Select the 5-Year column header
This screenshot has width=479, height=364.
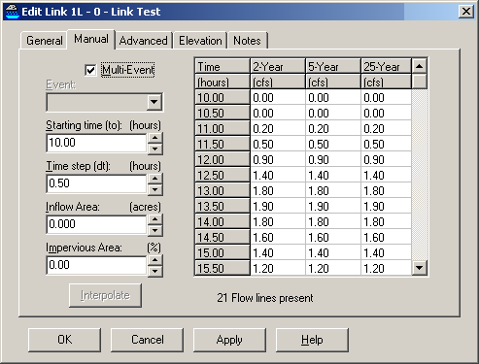coord(333,67)
